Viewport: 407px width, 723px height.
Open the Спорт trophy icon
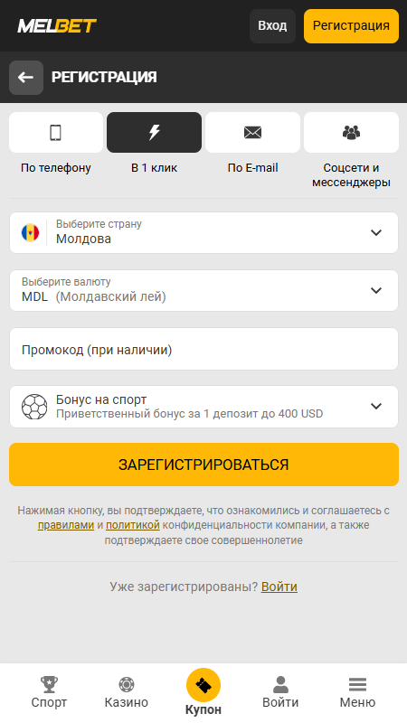click(49, 684)
